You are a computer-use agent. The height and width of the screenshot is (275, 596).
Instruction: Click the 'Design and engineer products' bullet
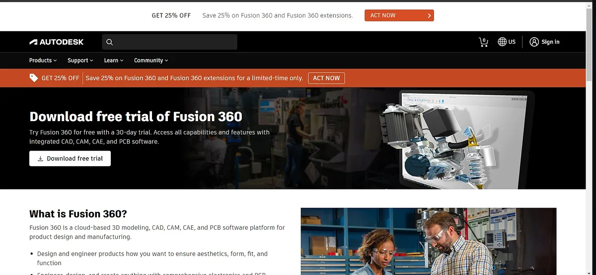[x=152, y=258]
